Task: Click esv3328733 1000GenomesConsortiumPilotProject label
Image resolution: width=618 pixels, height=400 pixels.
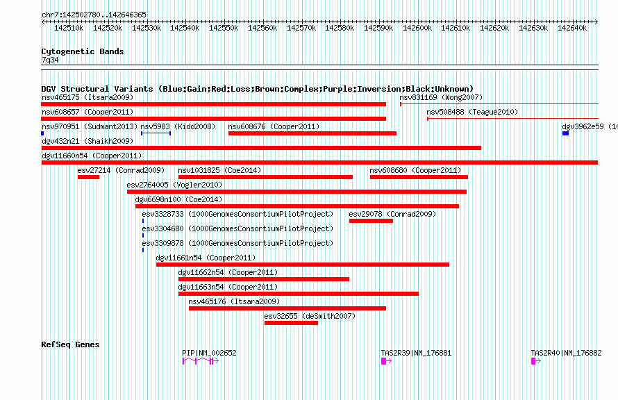Action: point(237,214)
